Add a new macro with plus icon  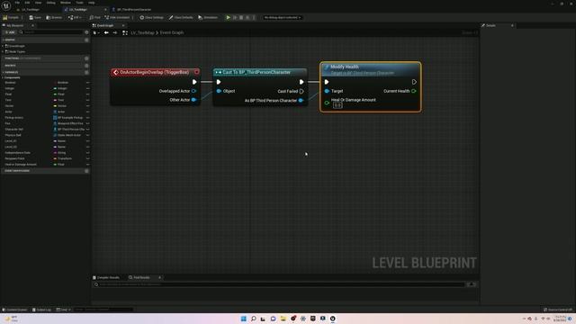(x=86, y=66)
